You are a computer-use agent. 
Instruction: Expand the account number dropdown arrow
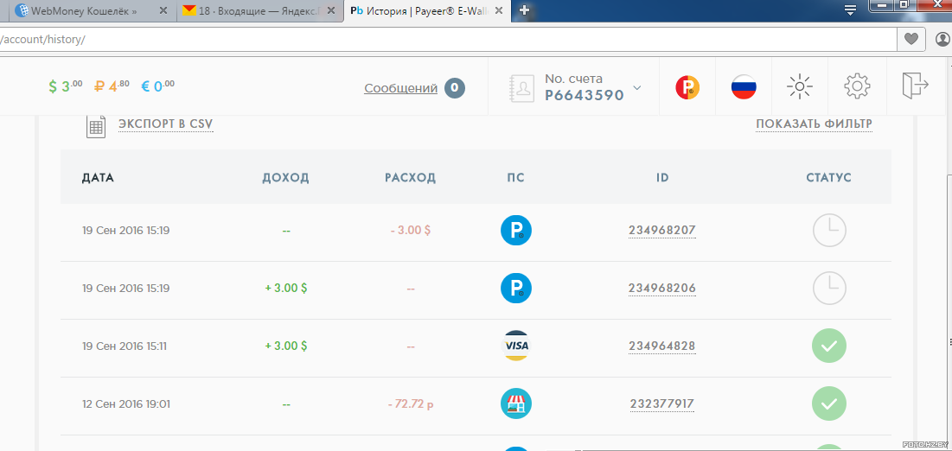637,88
